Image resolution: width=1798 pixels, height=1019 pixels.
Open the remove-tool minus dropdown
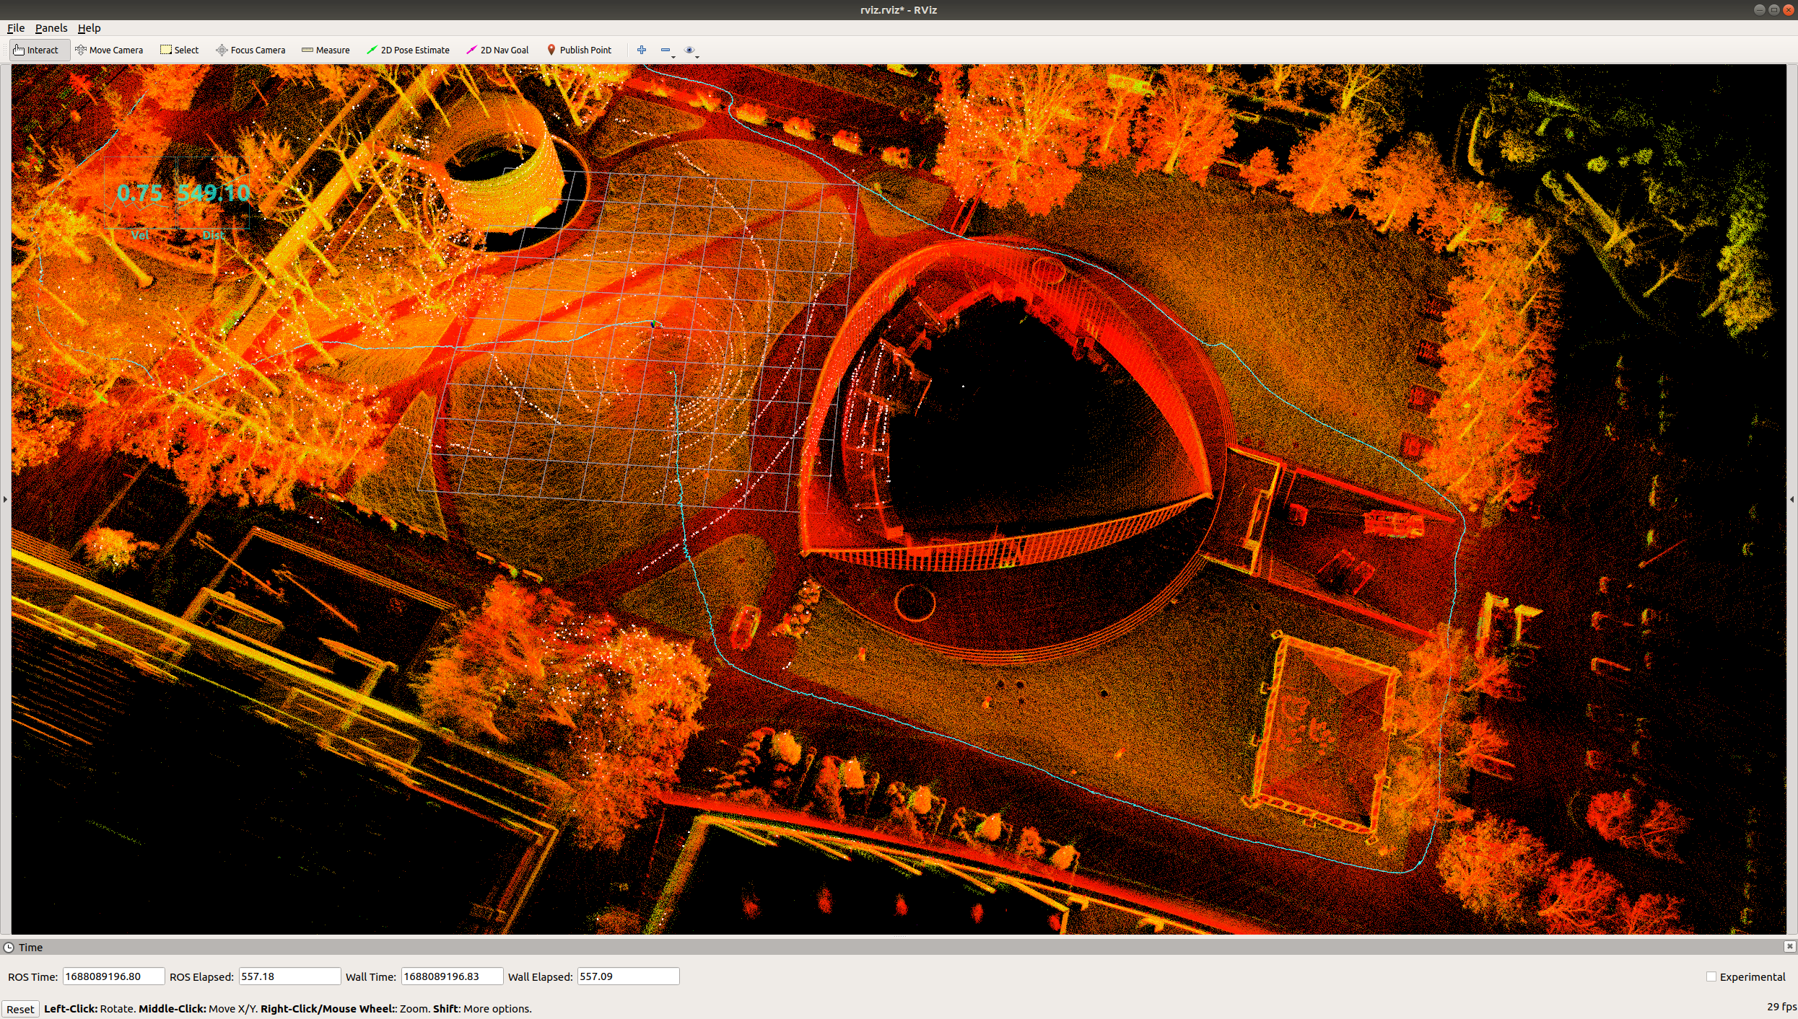click(667, 50)
